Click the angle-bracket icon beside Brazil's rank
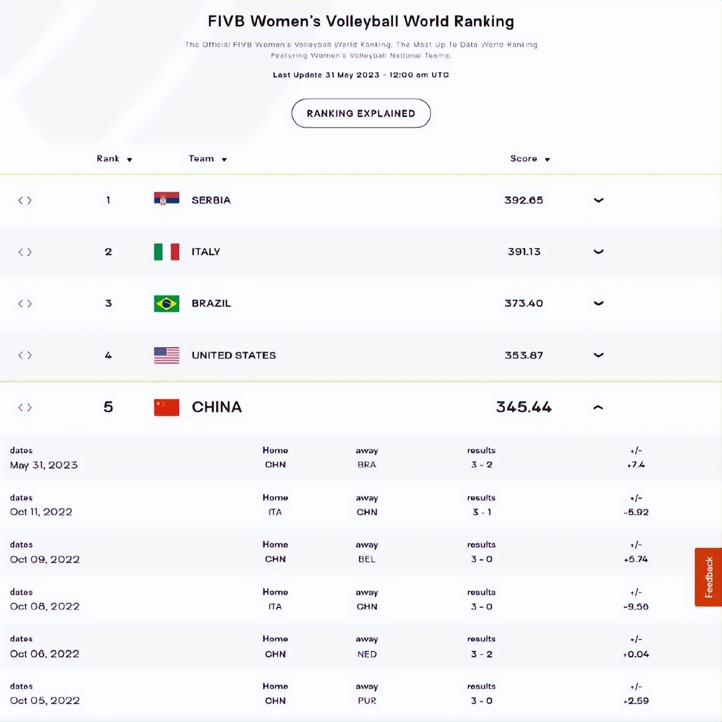 pyautogui.click(x=25, y=303)
